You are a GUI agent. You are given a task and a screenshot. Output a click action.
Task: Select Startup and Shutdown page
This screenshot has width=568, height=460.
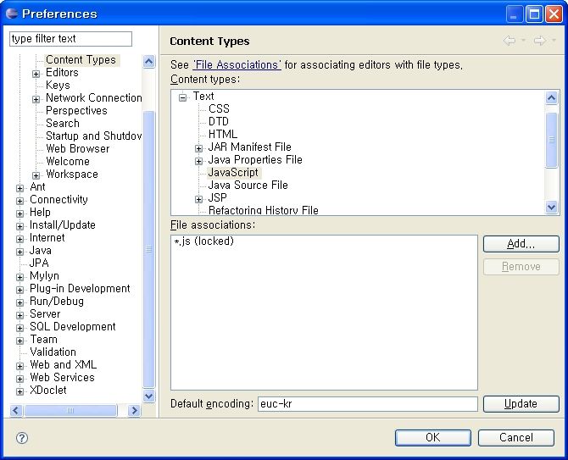(93, 136)
